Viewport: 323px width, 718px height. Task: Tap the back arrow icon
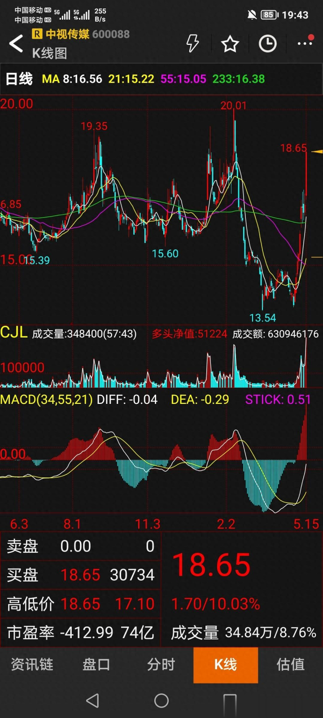(16, 44)
